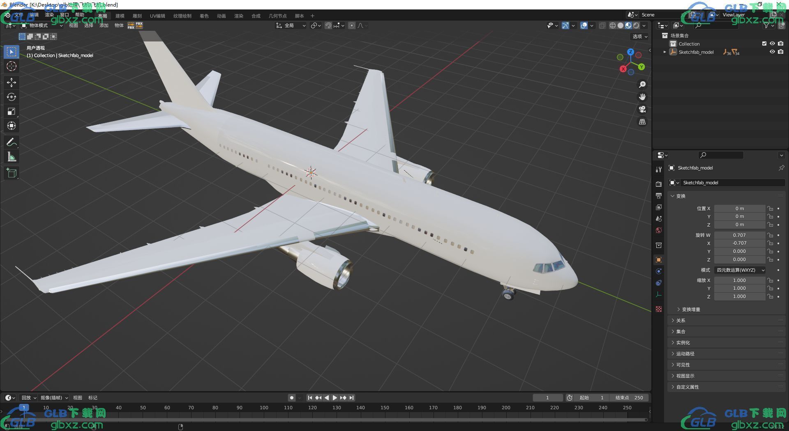Jump to the timeline end frame

351,398
